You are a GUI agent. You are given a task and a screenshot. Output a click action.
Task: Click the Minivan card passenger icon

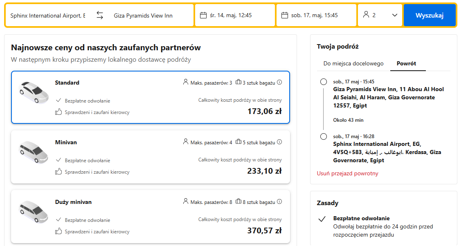coord(186,141)
